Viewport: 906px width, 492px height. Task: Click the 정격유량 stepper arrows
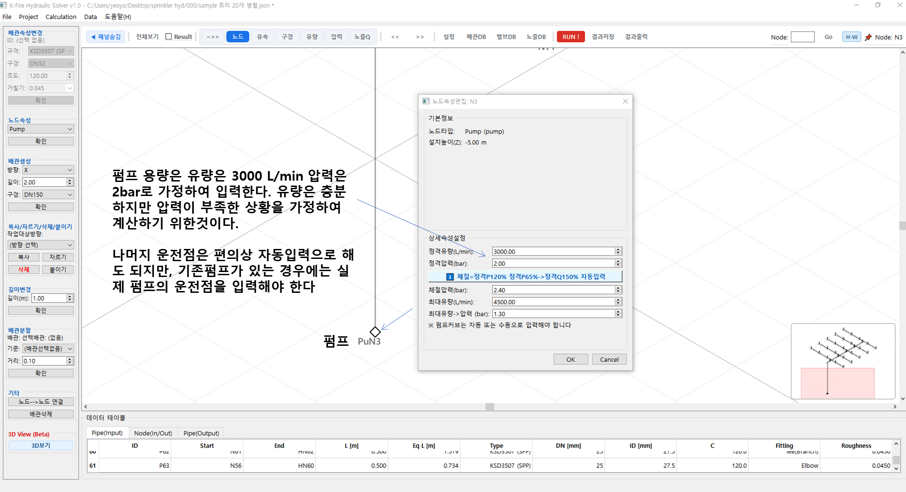[618, 251]
